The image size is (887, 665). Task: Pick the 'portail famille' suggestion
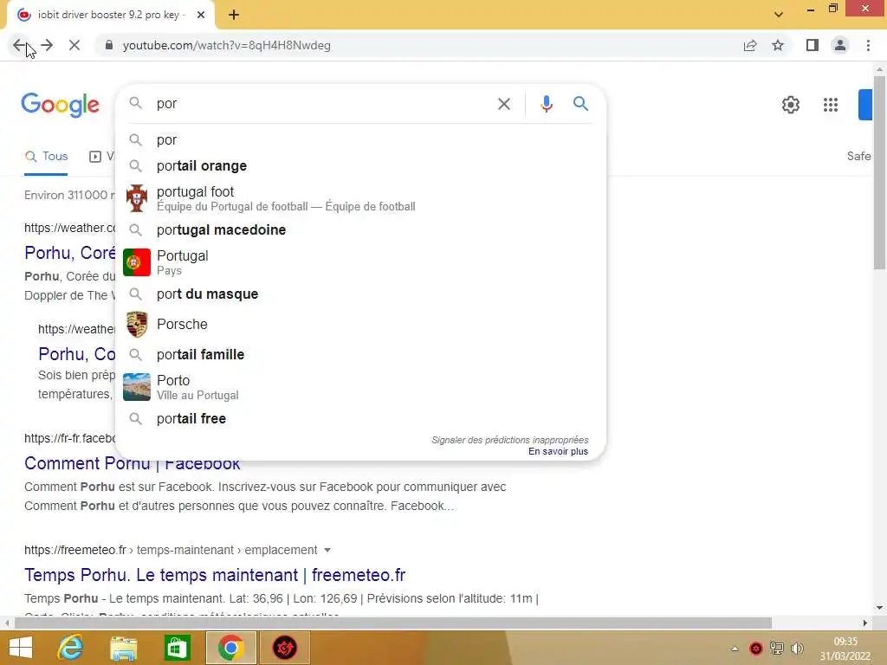coord(360,354)
